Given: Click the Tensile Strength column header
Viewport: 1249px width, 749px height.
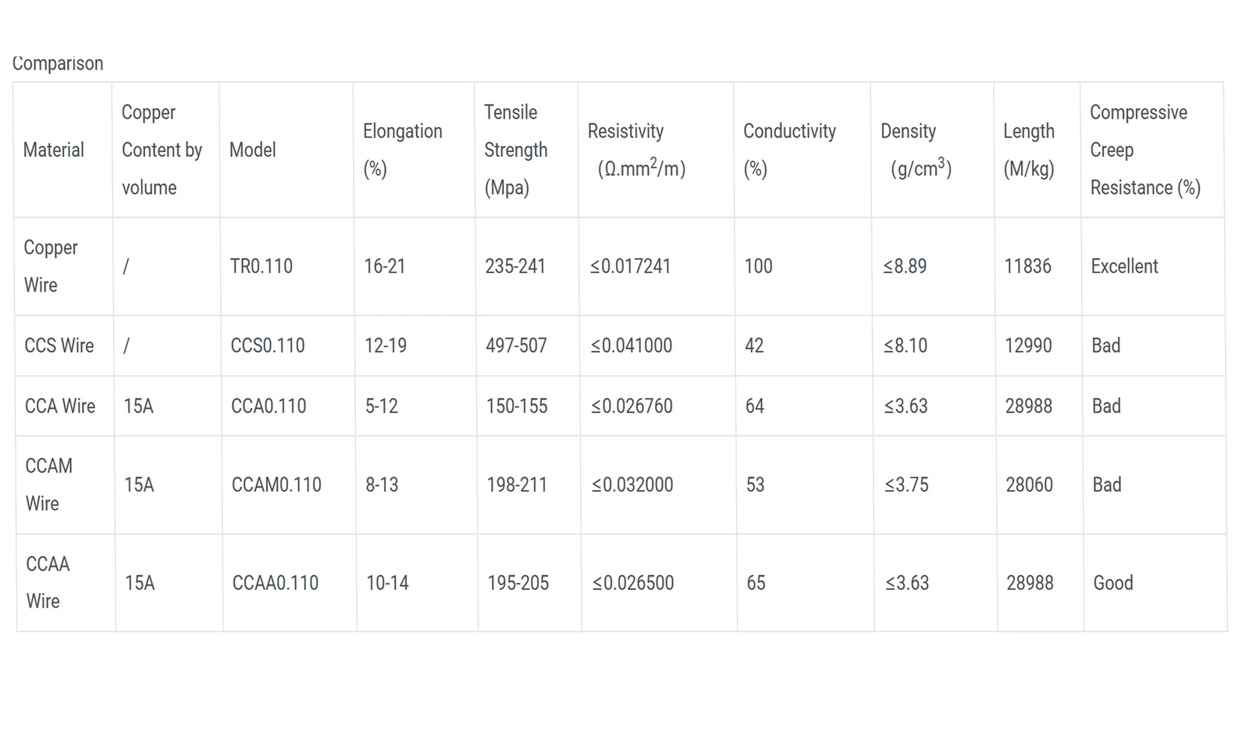Looking at the screenshot, I should coord(516,150).
